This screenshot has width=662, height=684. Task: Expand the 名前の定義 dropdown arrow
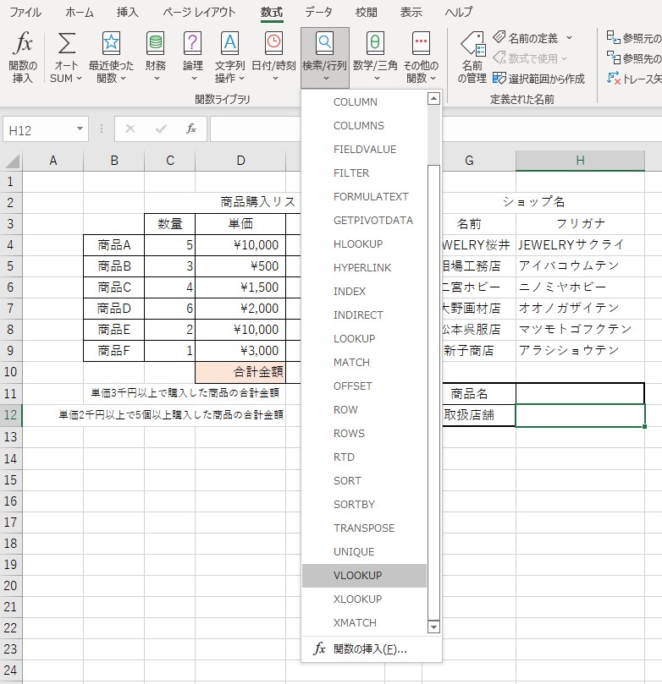point(569,38)
